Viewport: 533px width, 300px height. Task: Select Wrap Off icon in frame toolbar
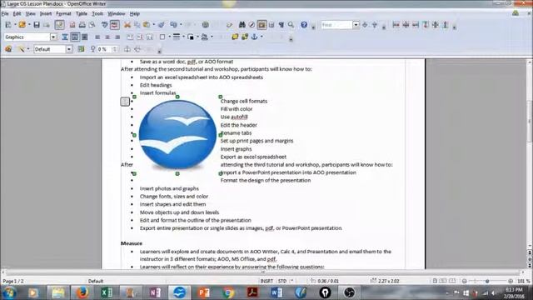coord(65,37)
